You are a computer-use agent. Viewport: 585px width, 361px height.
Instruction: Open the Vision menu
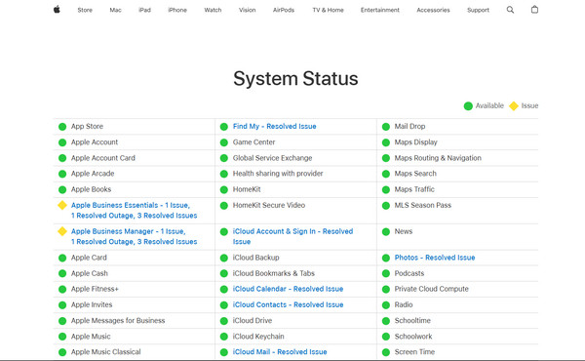pyautogui.click(x=248, y=10)
